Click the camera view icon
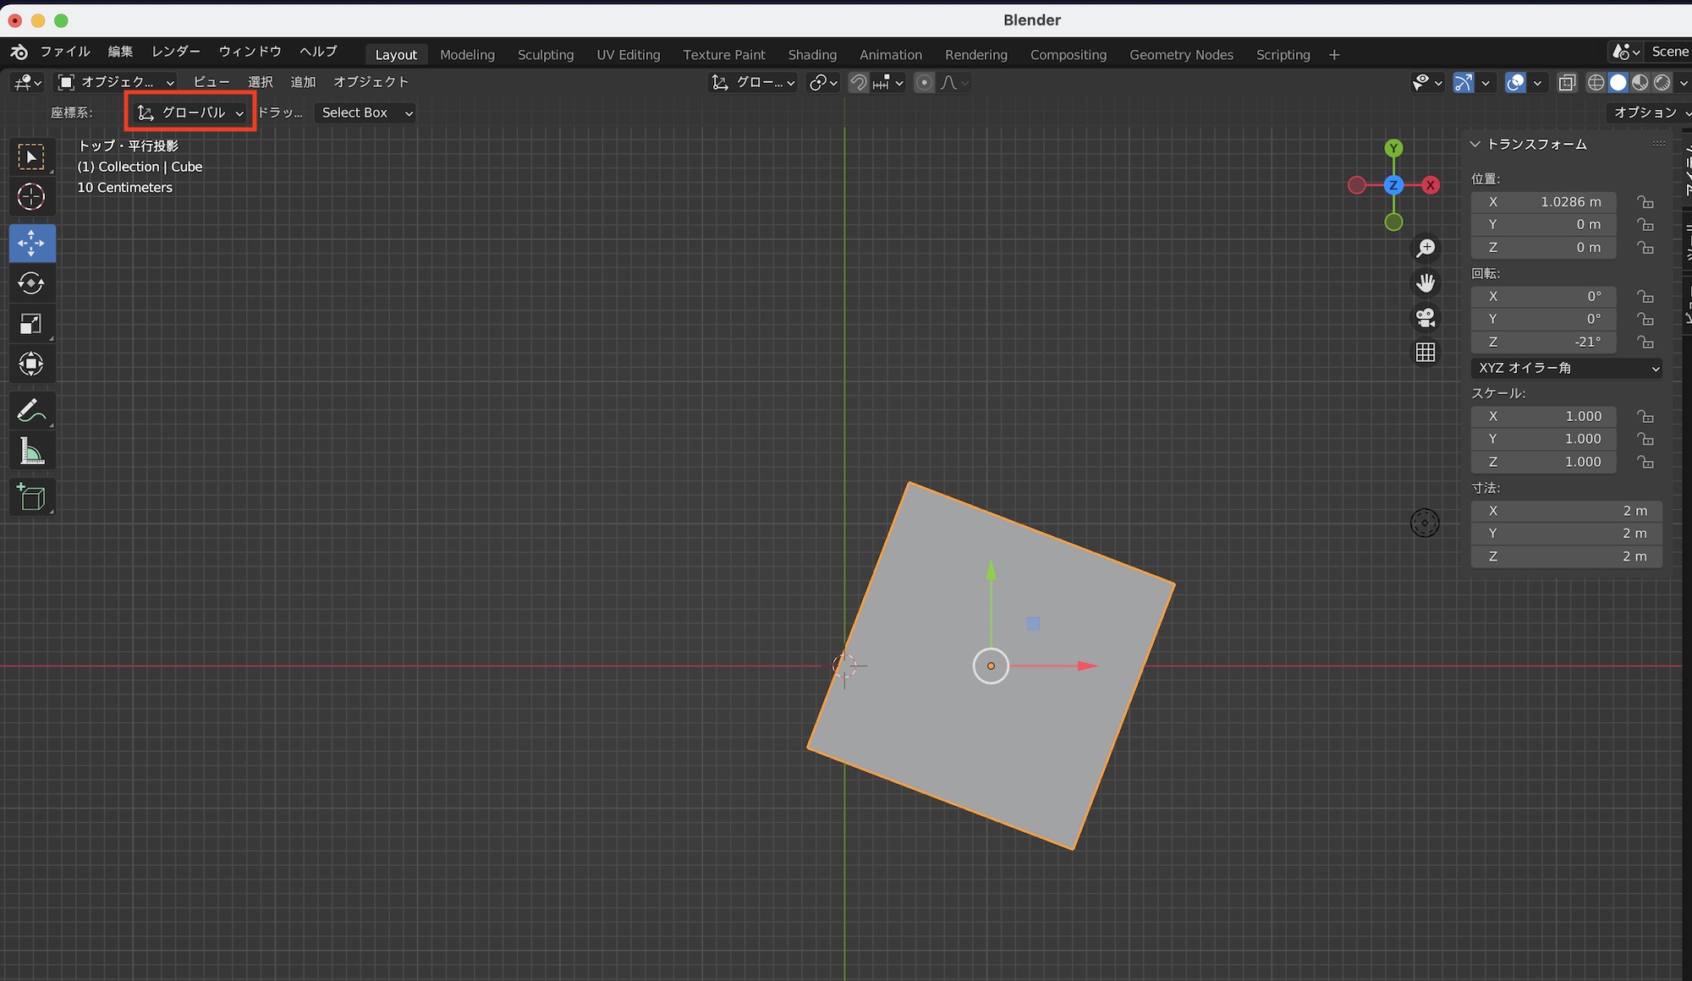The height and width of the screenshot is (981, 1692). [x=1426, y=317]
